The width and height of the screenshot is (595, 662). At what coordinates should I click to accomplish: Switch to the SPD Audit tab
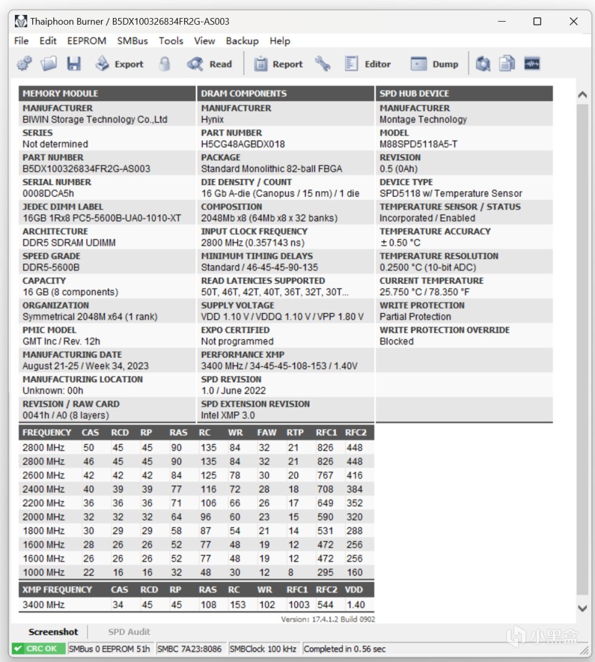[129, 632]
